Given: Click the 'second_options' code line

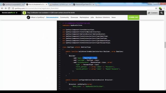Looking at the screenshot, I should pyautogui.click(x=98, y=69).
